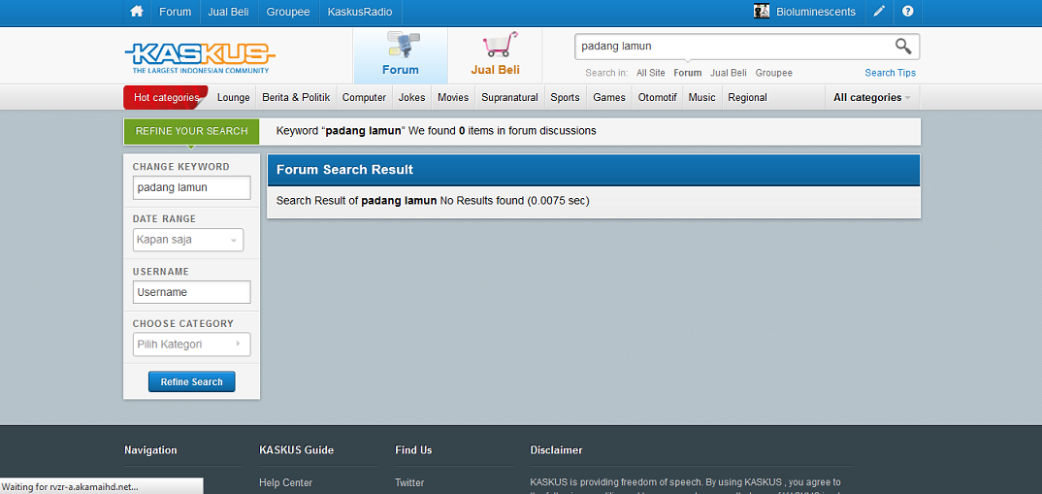The width and height of the screenshot is (1042, 494).
Task: Expand the Pilih Kategori category selector
Action: pyautogui.click(x=191, y=345)
